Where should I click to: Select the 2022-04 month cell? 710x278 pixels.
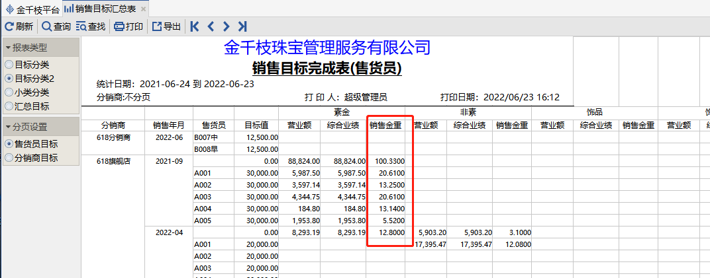click(x=169, y=233)
